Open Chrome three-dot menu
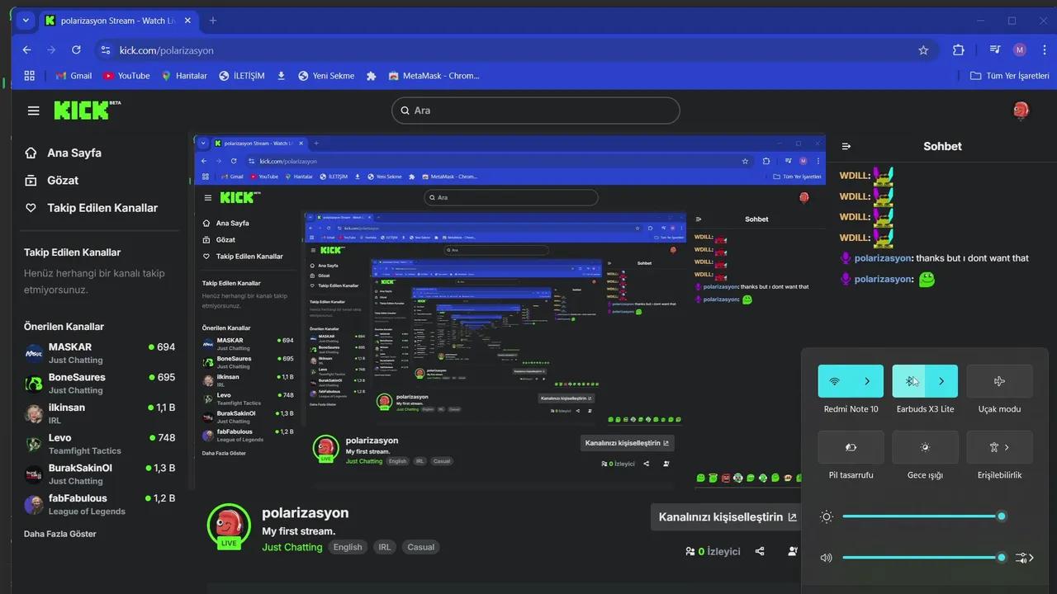This screenshot has height=594, width=1057. click(1044, 50)
